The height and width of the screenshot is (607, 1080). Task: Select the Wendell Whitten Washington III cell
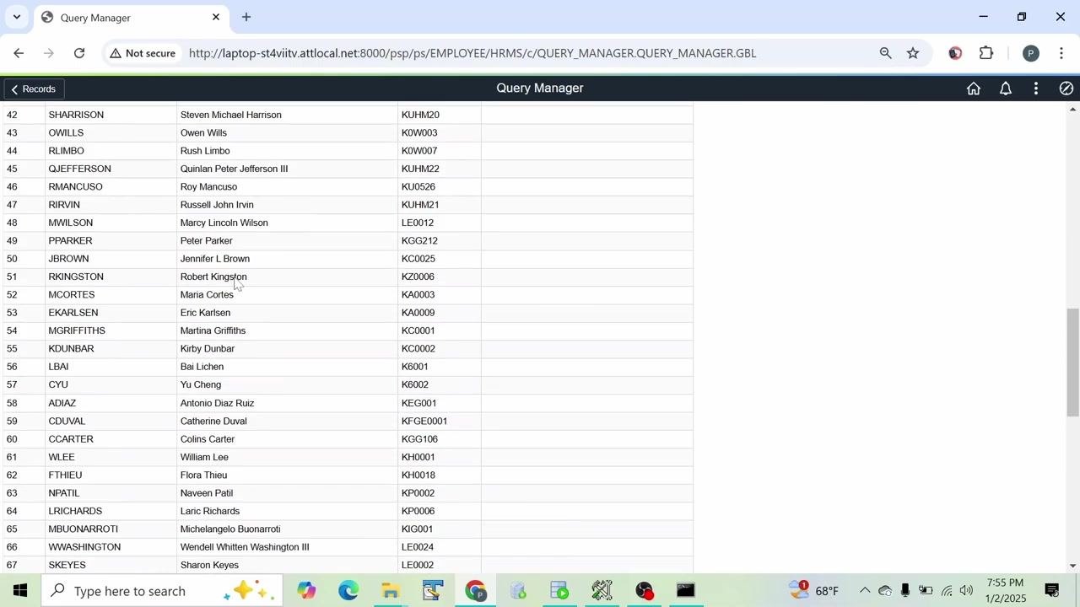[287, 547]
